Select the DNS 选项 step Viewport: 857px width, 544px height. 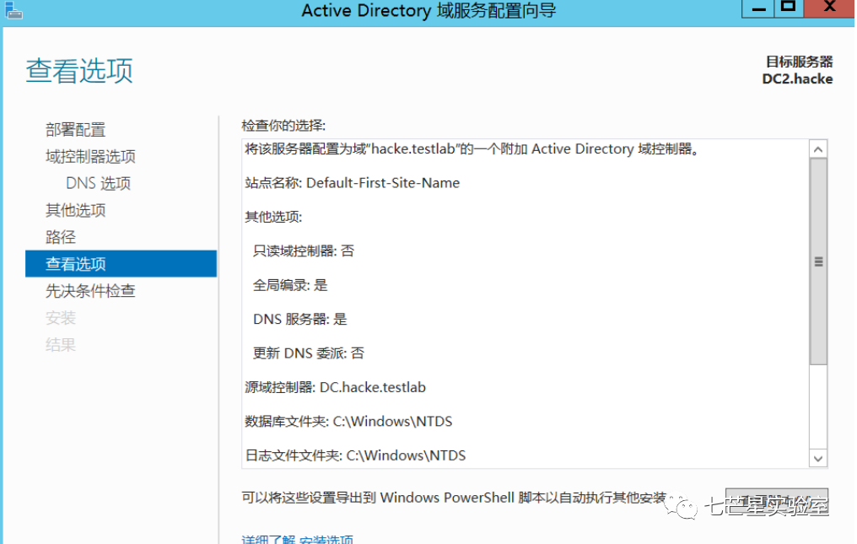[x=99, y=183]
